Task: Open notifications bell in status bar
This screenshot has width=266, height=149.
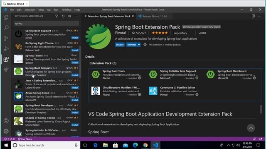Action: coord(261,139)
